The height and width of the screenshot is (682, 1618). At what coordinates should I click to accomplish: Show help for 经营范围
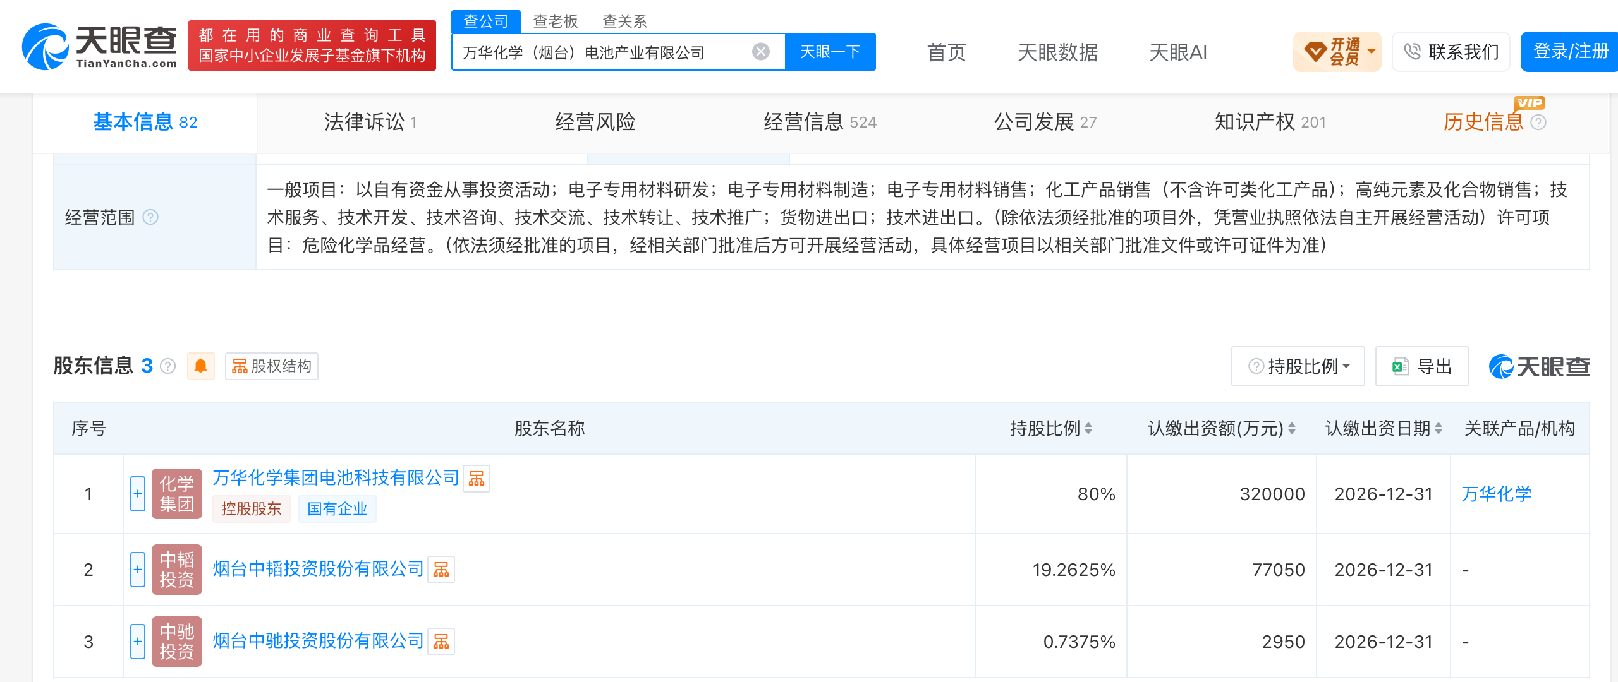[x=150, y=217]
